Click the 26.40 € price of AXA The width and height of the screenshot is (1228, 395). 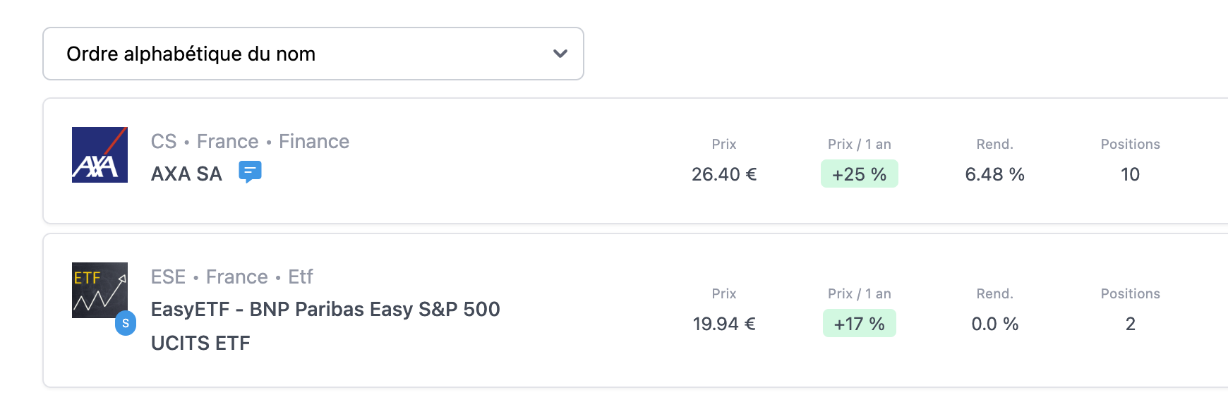724,174
